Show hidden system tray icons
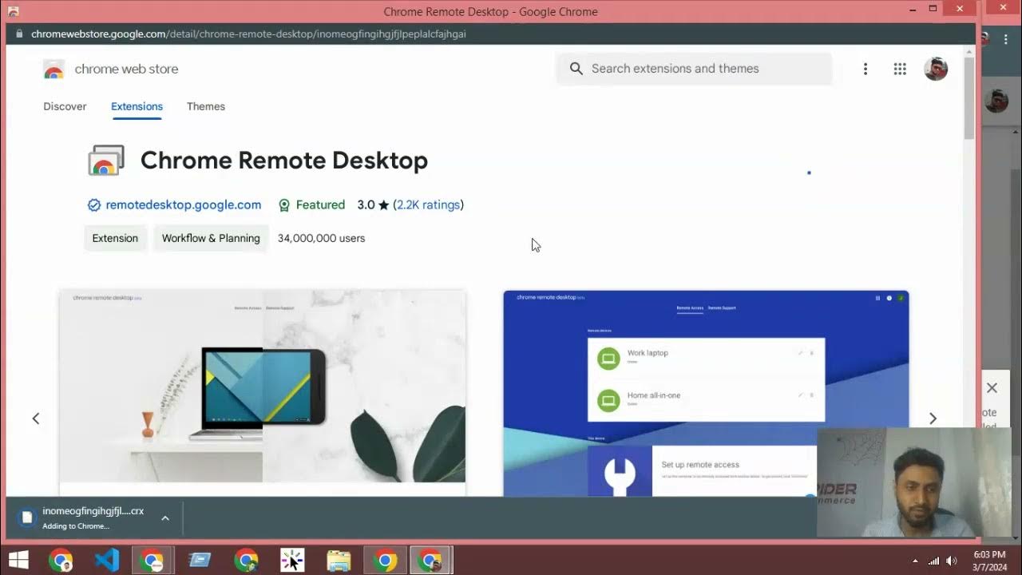The image size is (1022, 575). [914, 561]
